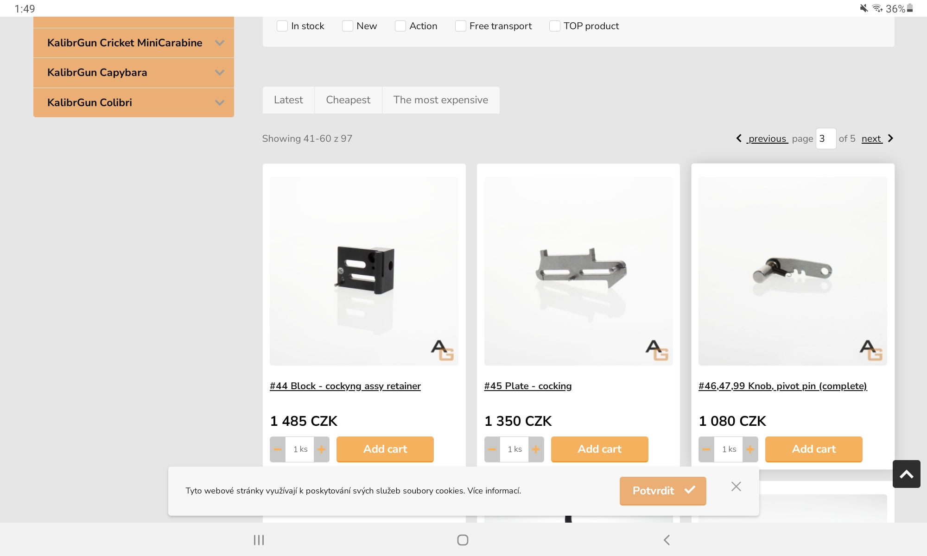Increase quantity for #46,47,99 Knob item
Screen dimensions: 927x556
pyautogui.click(x=750, y=449)
